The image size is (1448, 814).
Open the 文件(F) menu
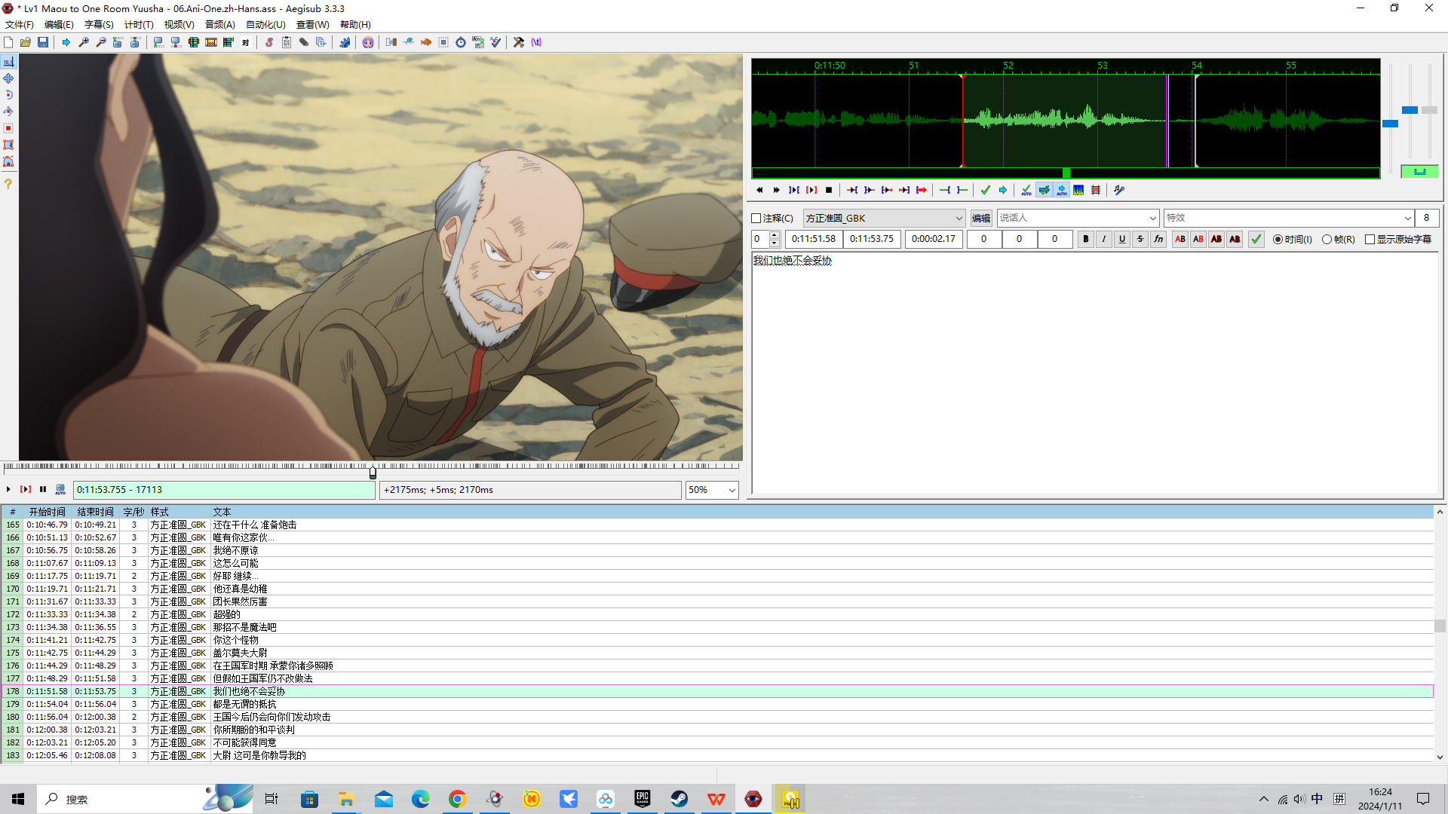(x=20, y=25)
